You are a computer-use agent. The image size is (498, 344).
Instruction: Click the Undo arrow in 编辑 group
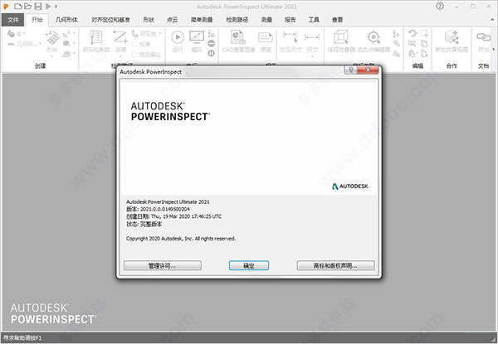coord(413,33)
